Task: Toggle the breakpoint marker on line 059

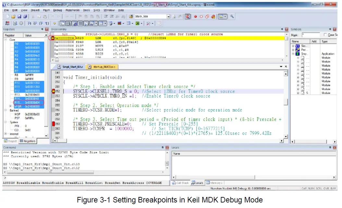Action: (x=54, y=124)
